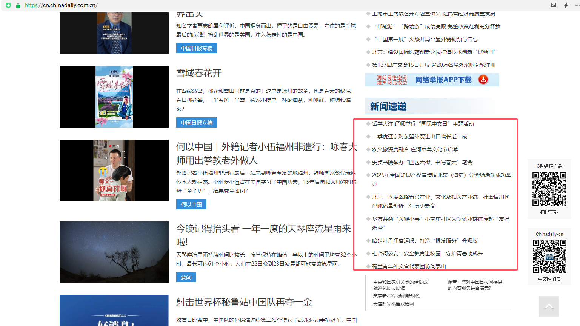
Task: Click the picture mode icon in address bar
Action: tap(554, 5)
